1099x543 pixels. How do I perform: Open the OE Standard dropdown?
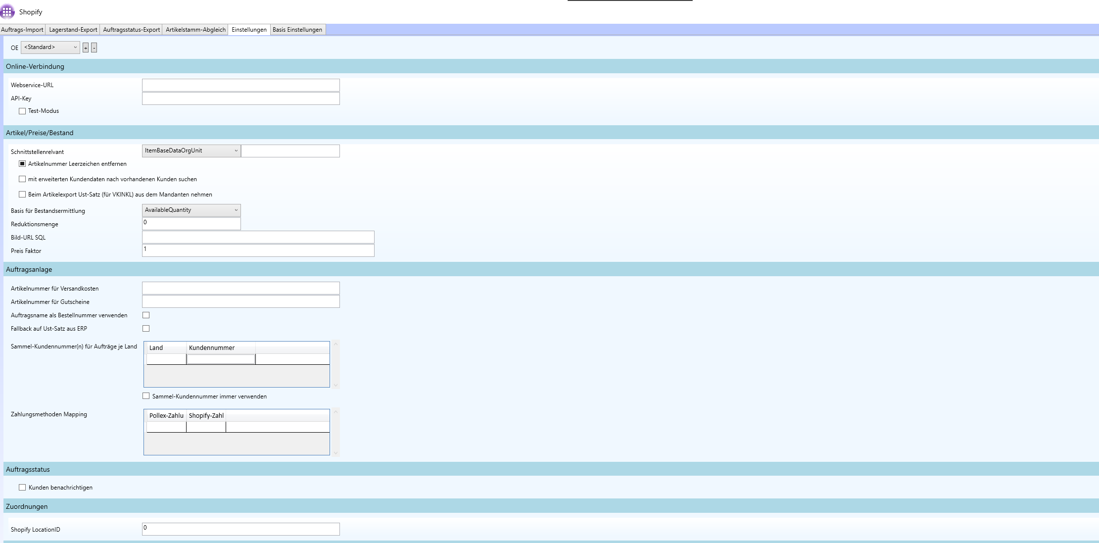pyautogui.click(x=50, y=48)
